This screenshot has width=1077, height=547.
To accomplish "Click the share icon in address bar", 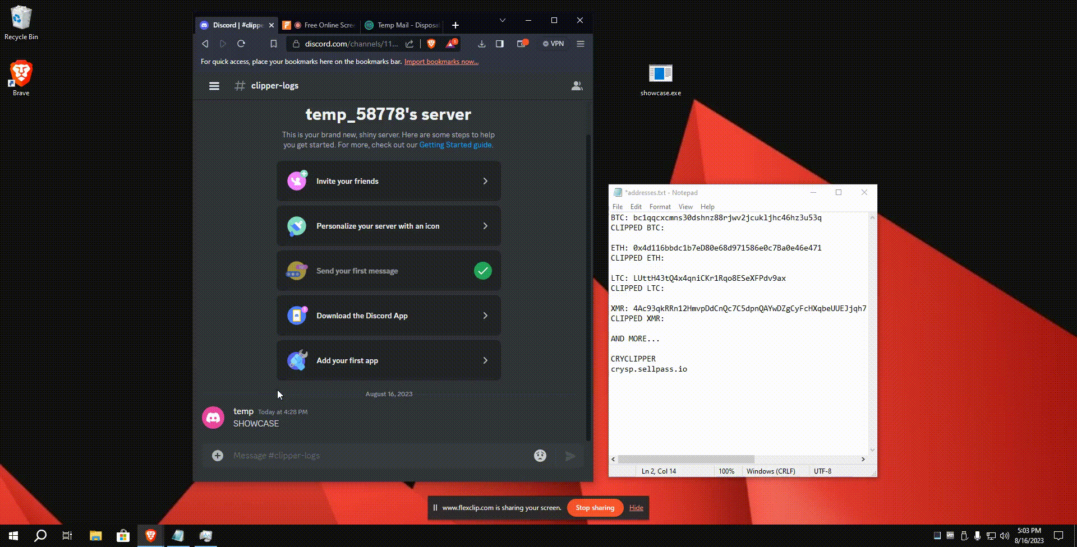I will 409,44.
